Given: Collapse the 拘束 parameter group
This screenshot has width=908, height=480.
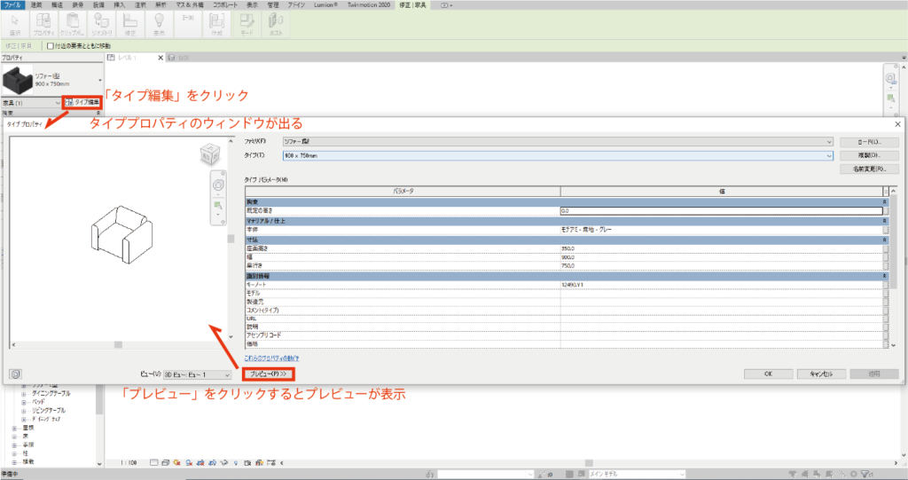Looking at the screenshot, I should click(x=884, y=201).
